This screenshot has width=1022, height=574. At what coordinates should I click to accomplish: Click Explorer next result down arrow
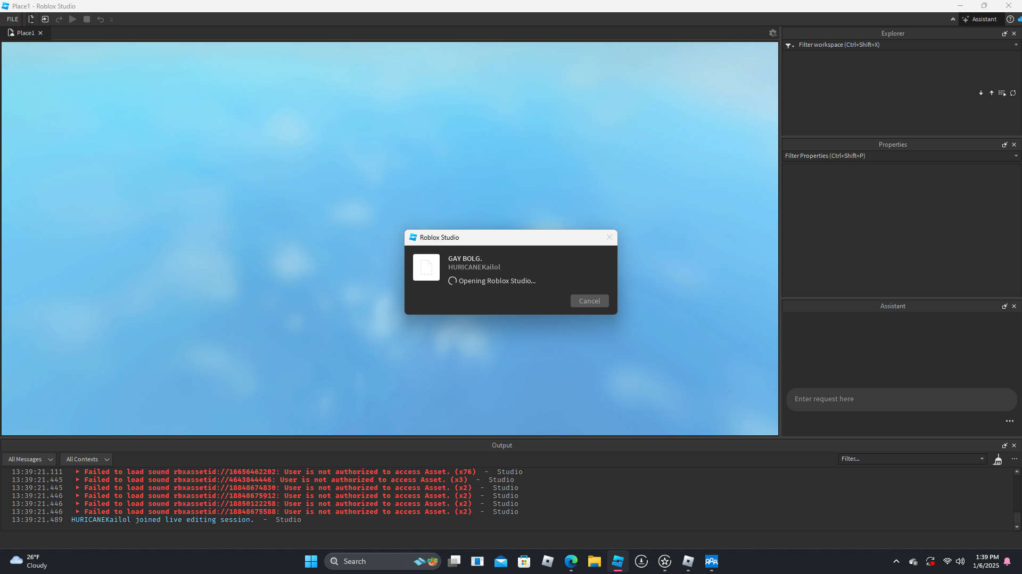(981, 93)
